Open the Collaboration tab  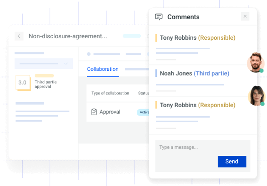click(103, 69)
